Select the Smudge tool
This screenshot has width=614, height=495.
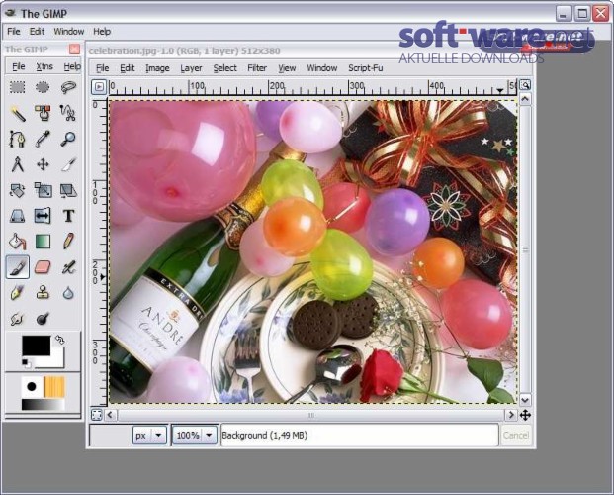click(x=17, y=319)
